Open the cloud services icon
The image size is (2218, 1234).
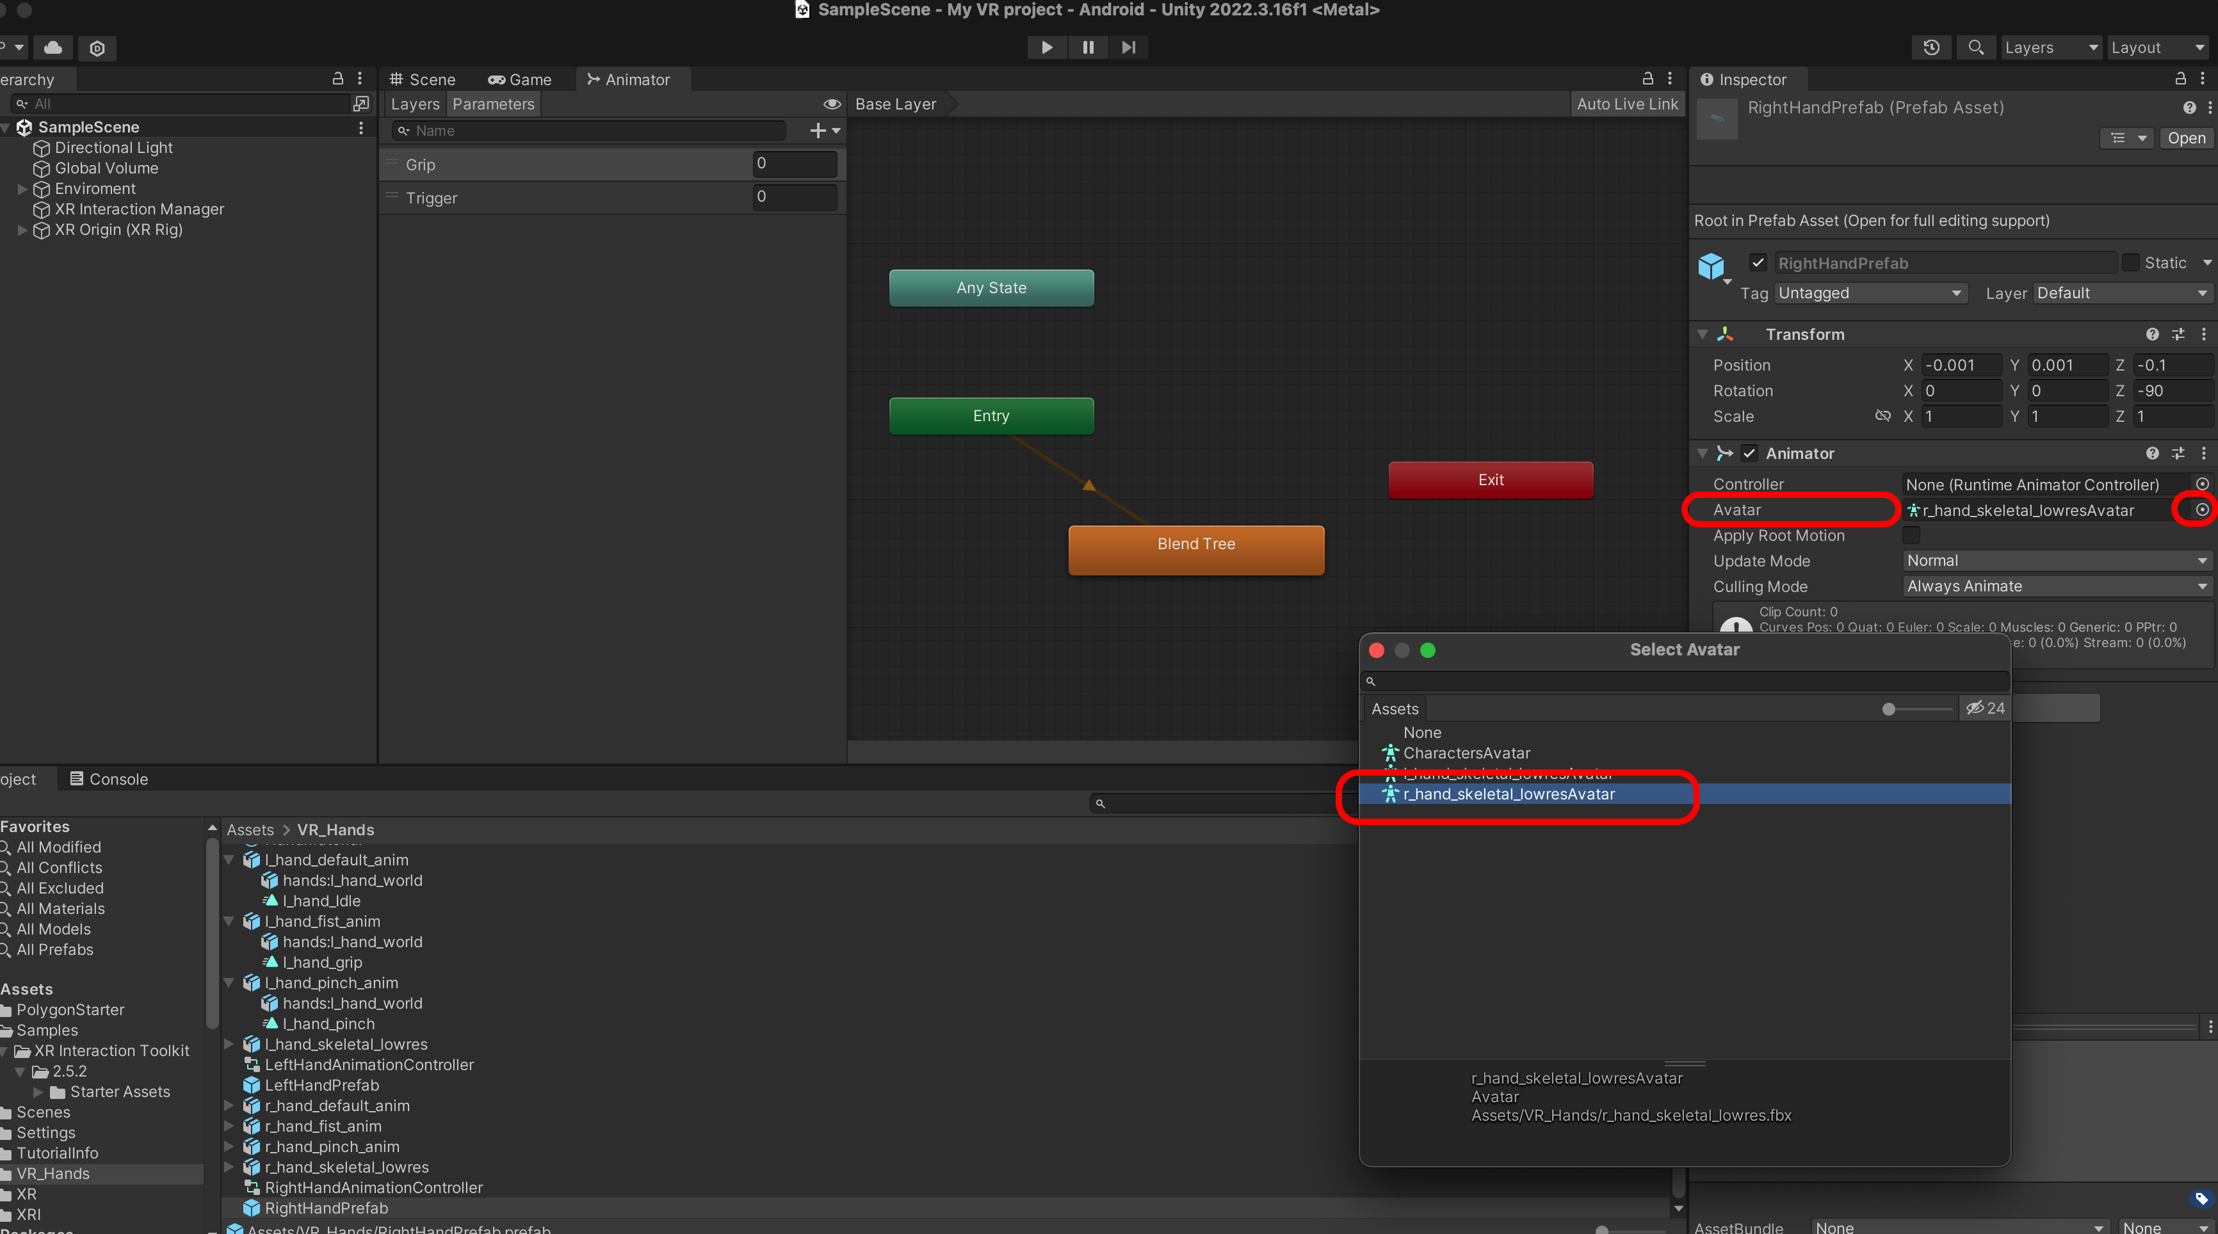[x=53, y=47]
